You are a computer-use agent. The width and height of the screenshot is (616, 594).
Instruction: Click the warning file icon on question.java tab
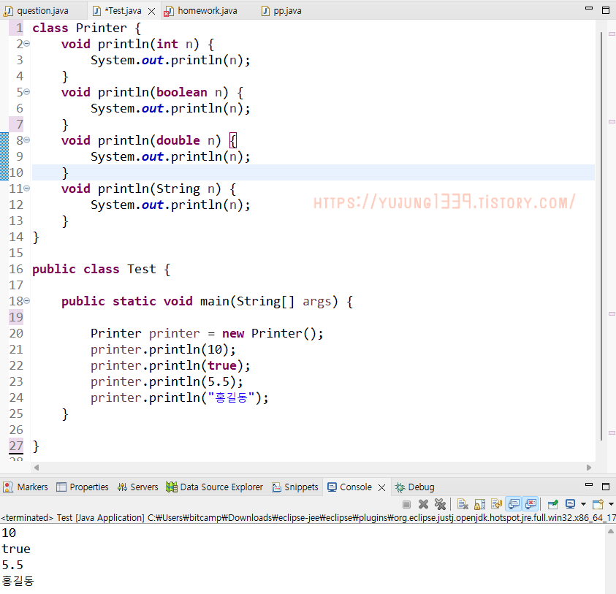point(7,12)
